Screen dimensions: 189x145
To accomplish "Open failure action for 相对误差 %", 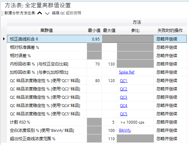I will (x=170, y=56).
